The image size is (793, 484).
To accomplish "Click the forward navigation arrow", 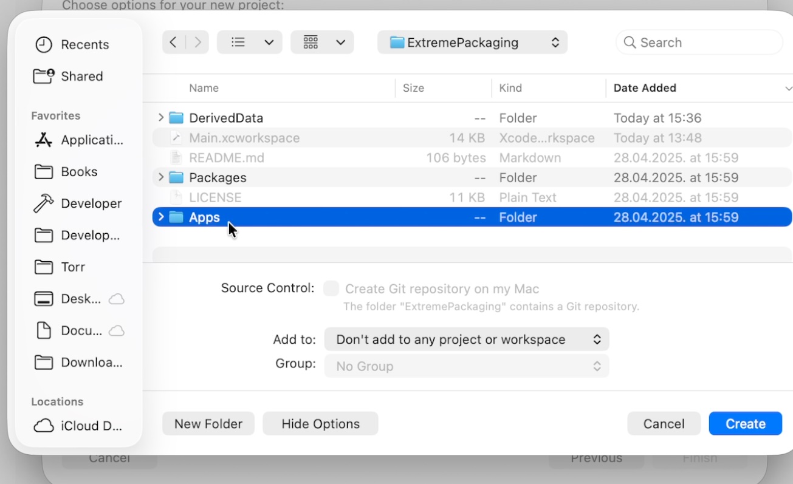I will 197,43.
